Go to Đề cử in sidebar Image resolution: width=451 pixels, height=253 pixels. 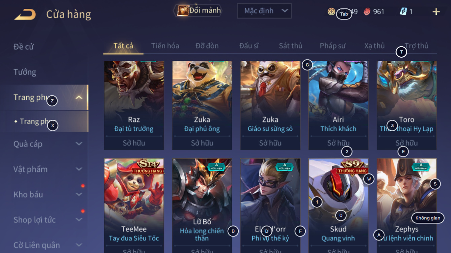pos(24,47)
